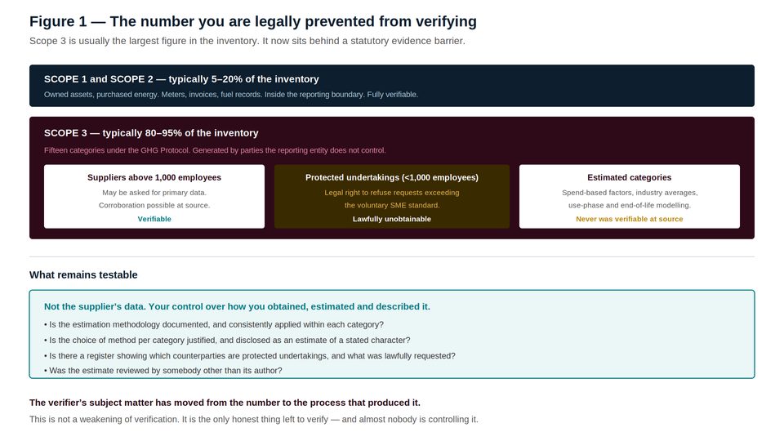Click the 'Not the supplier's data' teal heading
Viewport: 784px width, 441px height.
237,306
